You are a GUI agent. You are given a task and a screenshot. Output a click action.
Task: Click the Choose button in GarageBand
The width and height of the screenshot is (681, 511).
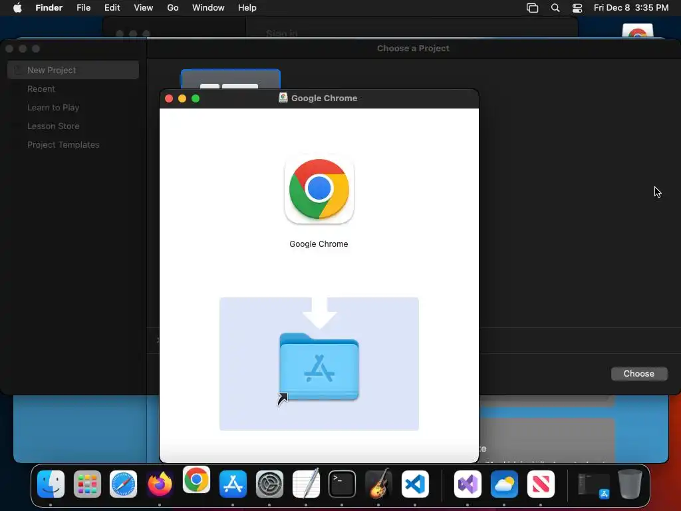[639, 373]
